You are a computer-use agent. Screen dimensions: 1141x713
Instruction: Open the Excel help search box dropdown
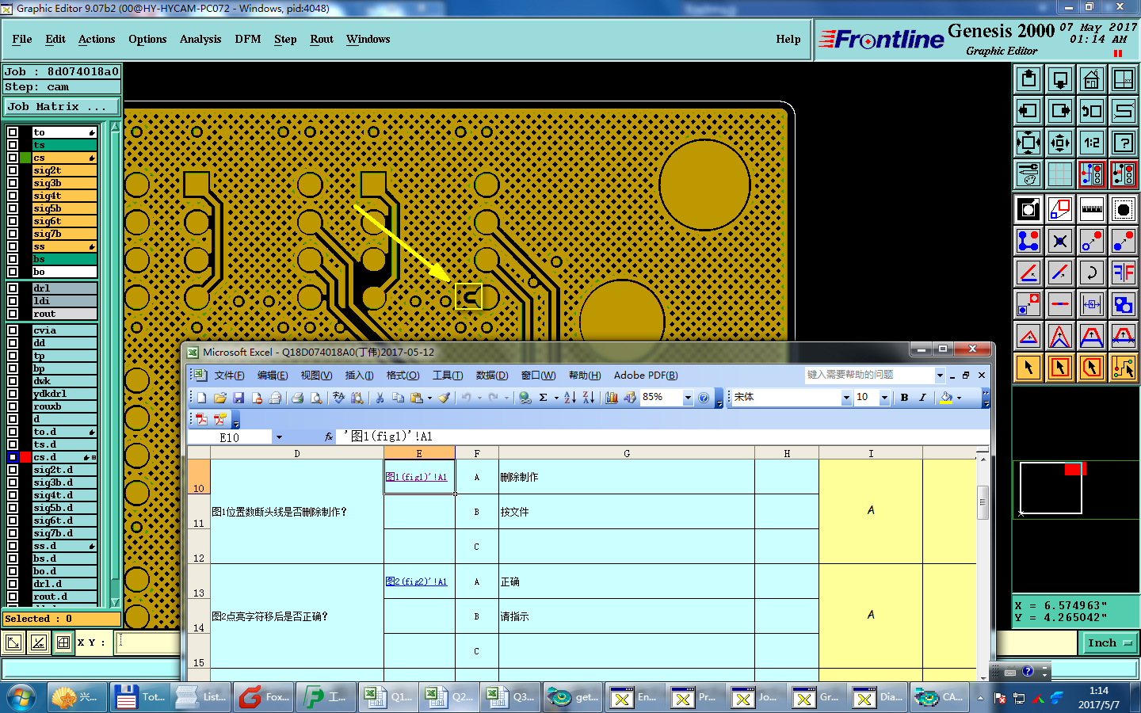pyautogui.click(x=940, y=375)
